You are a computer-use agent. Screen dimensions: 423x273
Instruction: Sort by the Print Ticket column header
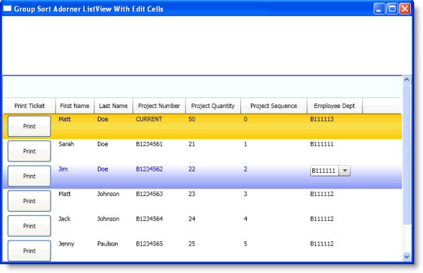30,106
